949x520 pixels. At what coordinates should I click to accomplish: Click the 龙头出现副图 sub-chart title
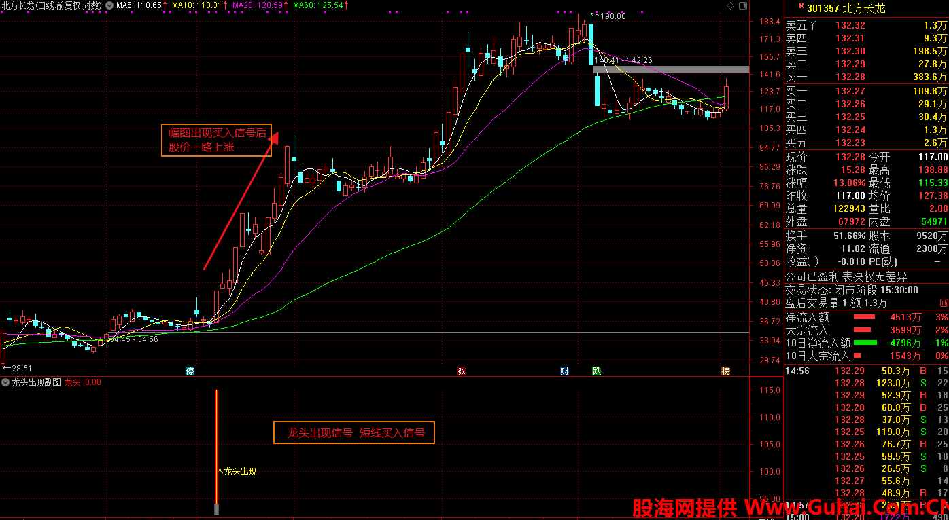pyautogui.click(x=36, y=382)
